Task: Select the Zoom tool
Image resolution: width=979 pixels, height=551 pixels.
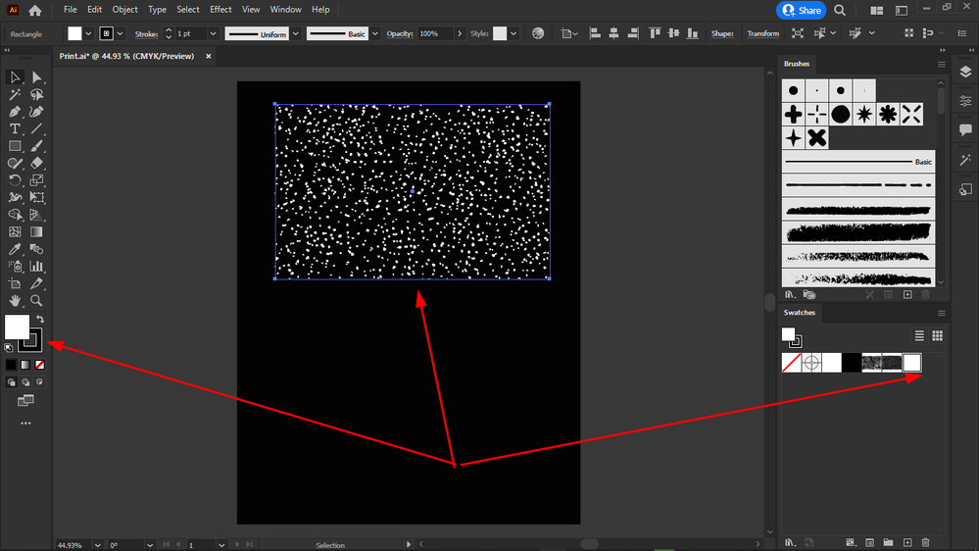Action: point(37,300)
